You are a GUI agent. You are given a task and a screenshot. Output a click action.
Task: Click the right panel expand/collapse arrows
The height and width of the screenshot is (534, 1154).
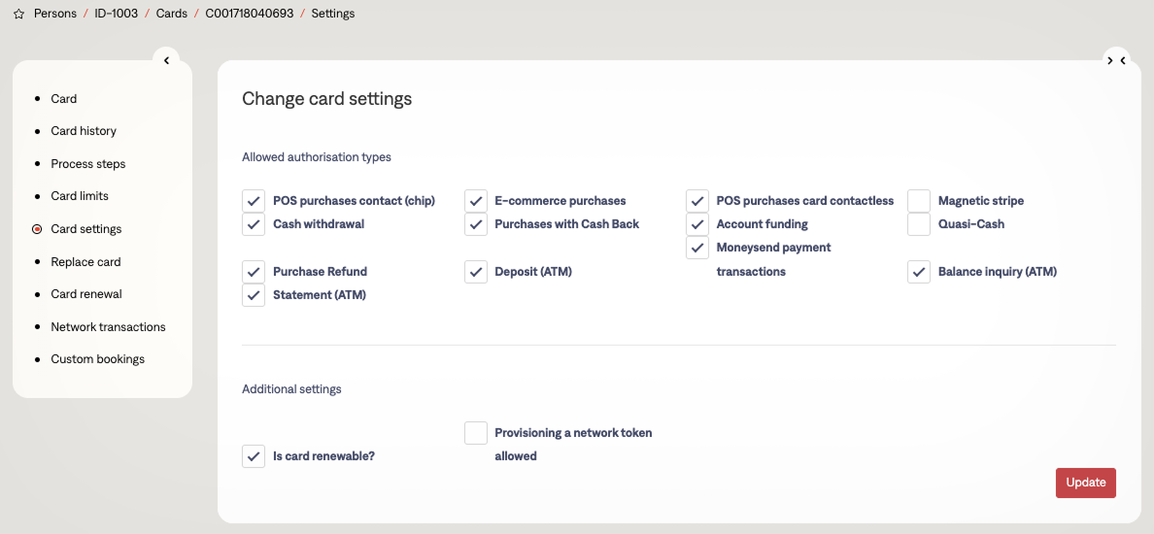point(1116,60)
